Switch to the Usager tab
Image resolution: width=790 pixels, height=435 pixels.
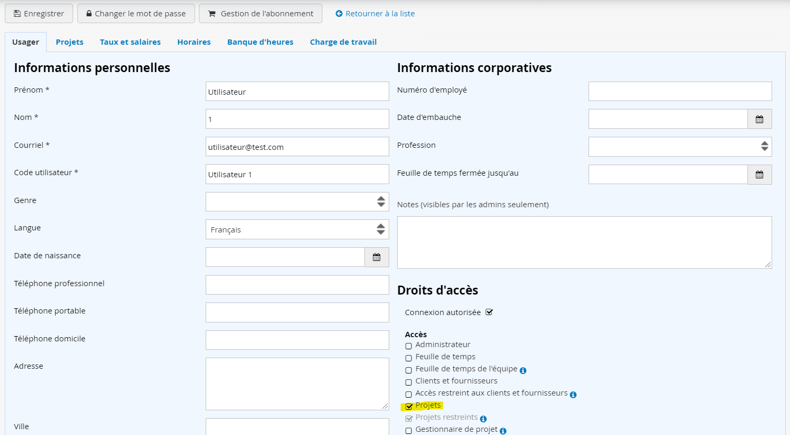[26, 42]
